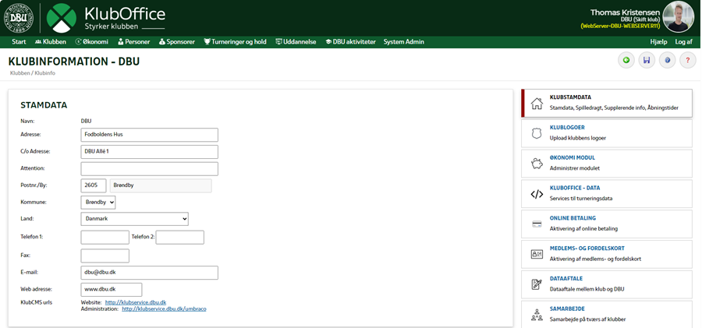Click the green back arrow button

point(626,60)
